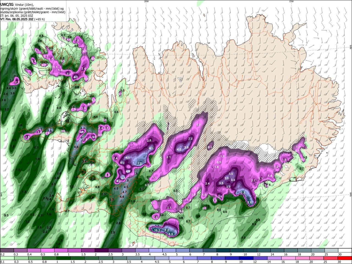Click the 'slydda/snjókoma' legend description line

[33, 12]
